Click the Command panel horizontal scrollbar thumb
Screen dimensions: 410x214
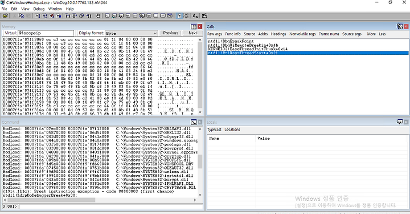[x=51, y=200]
